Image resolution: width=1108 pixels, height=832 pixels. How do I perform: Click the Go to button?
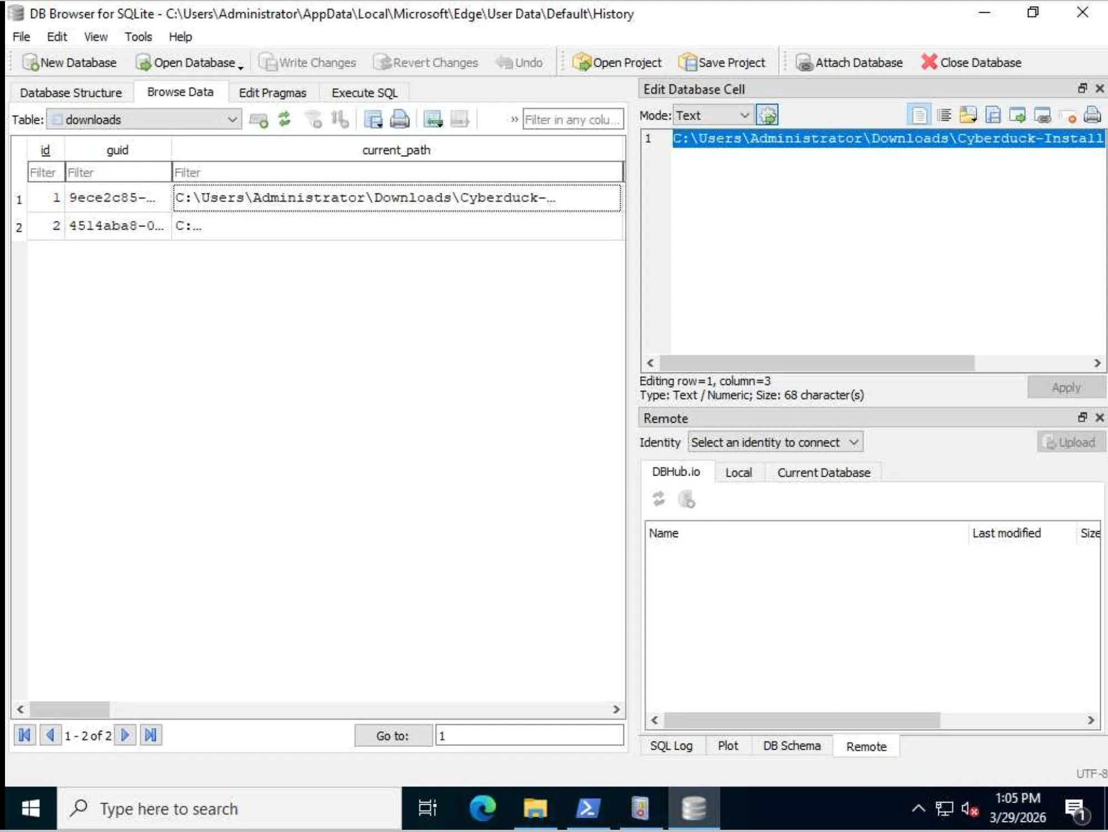pyautogui.click(x=393, y=735)
